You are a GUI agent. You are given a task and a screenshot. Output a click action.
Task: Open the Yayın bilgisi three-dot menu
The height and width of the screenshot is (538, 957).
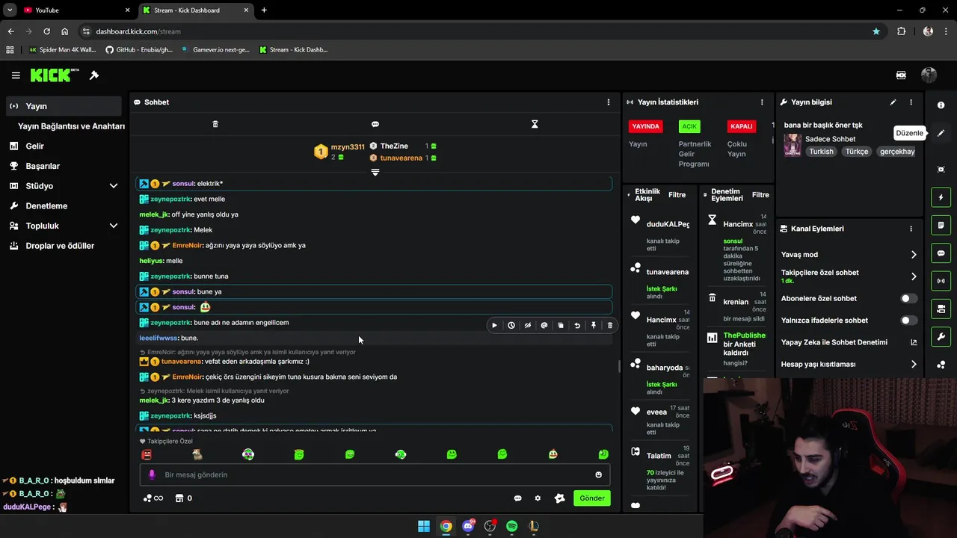(911, 102)
